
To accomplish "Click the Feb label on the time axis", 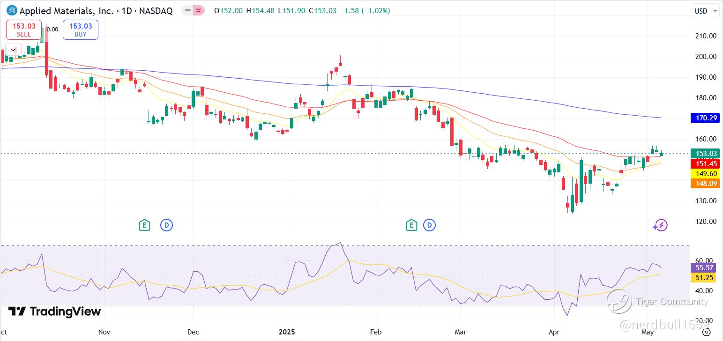I will (376, 332).
